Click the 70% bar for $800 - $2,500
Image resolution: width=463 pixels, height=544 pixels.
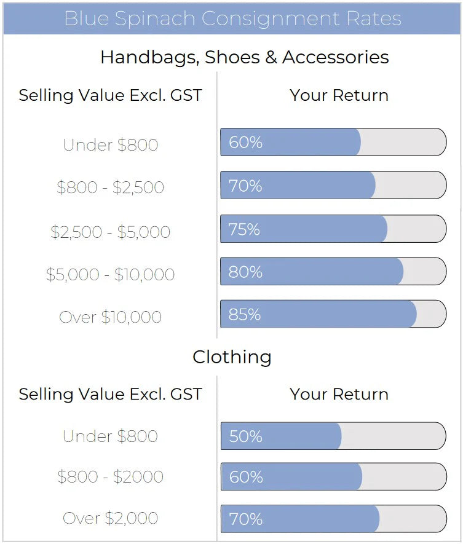click(333, 185)
